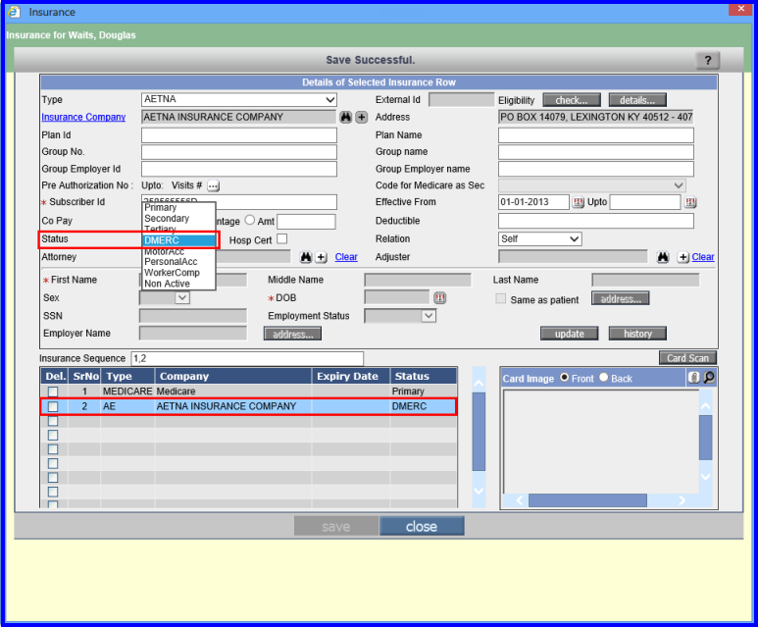The width and height of the screenshot is (758, 627).
Task: Open Upto date calendar picker
Action: click(690, 202)
